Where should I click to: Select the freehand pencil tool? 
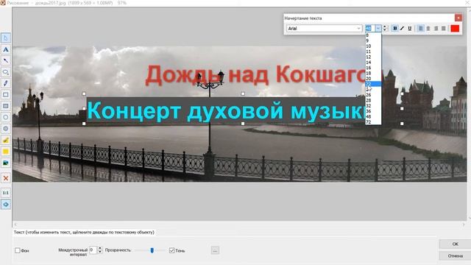tap(6, 83)
